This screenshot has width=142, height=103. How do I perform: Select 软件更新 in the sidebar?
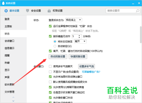pos(13,85)
